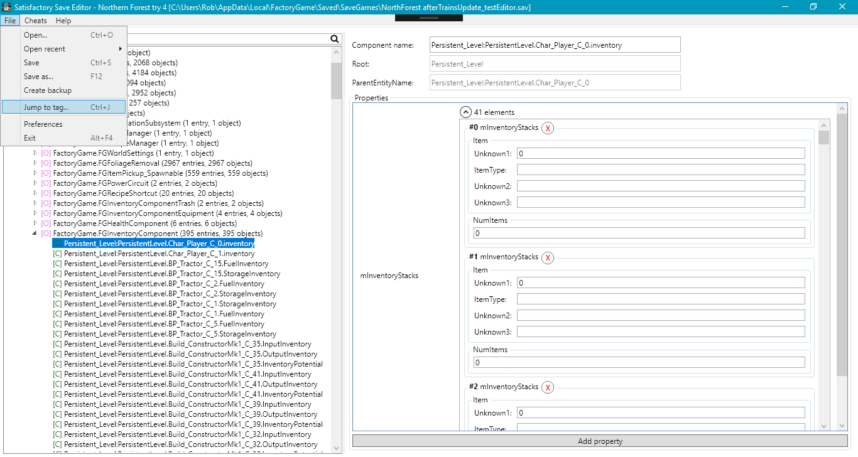This screenshot has width=858, height=457.
Task: Collapse FGInventoryComponent tree node
Action: tap(35, 234)
